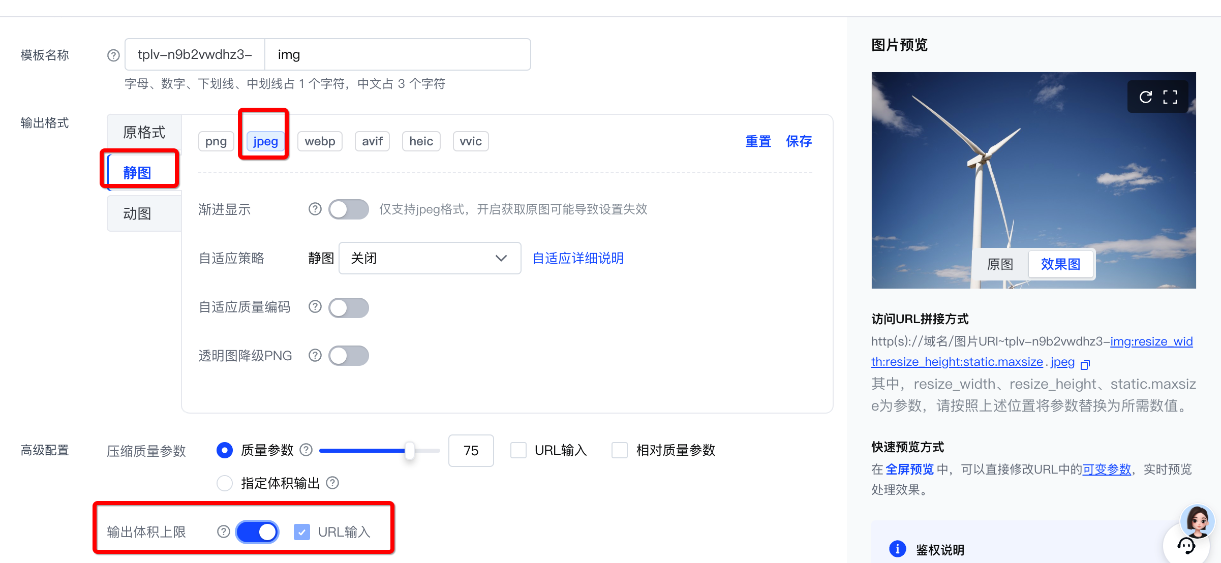Click help icon beside 输出体积上限
1221x563 pixels.
224,531
